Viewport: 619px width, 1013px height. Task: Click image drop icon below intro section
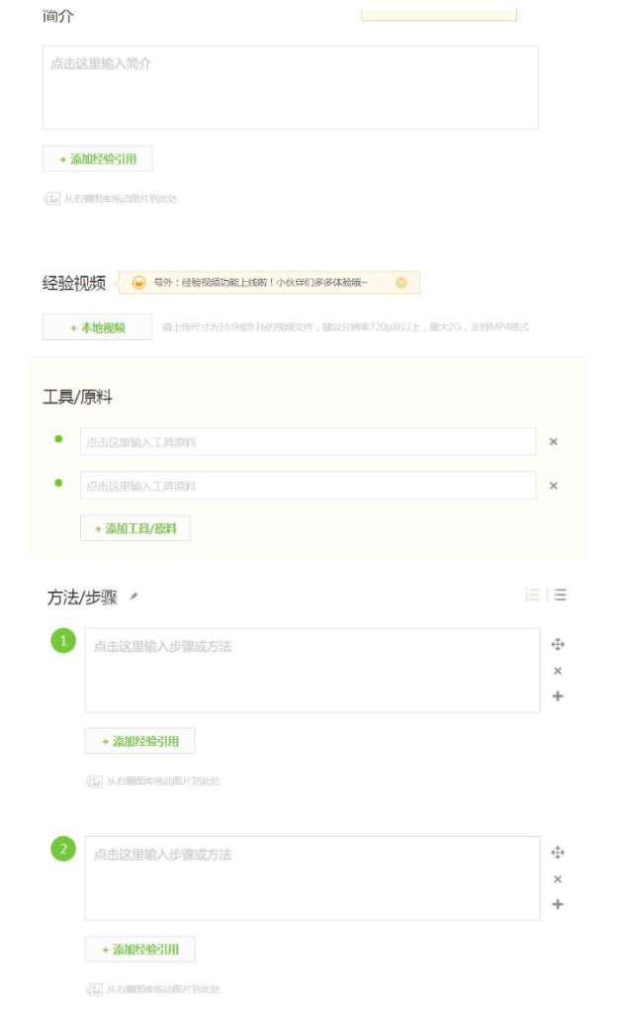pyautogui.click(x=51, y=198)
